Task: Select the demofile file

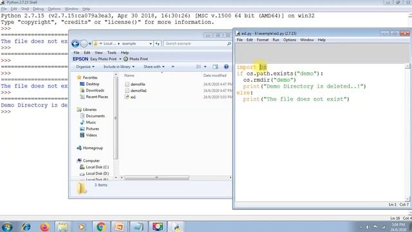Action: click(x=138, y=84)
